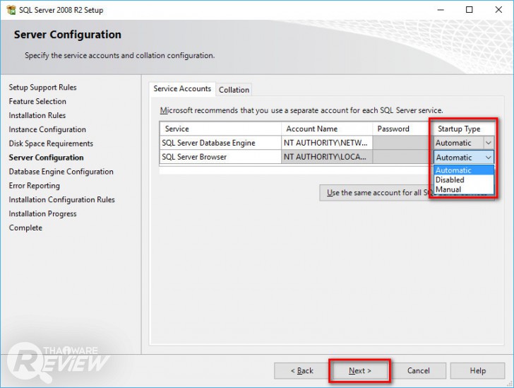Click Installation Progress step
Viewport: 514px width, 388px height.
pos(42,214)
